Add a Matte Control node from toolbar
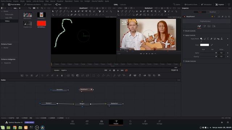The height and width of the screenshot is (130, 232). (x=78, y=75)
